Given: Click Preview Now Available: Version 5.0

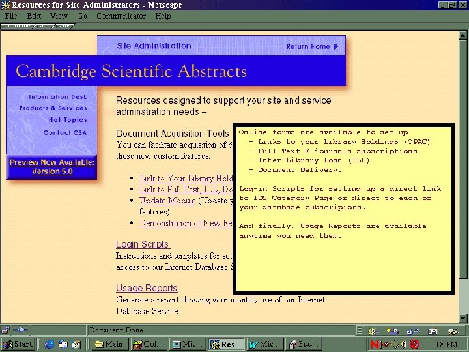Looking at the screenshot, I should point(52,167).
